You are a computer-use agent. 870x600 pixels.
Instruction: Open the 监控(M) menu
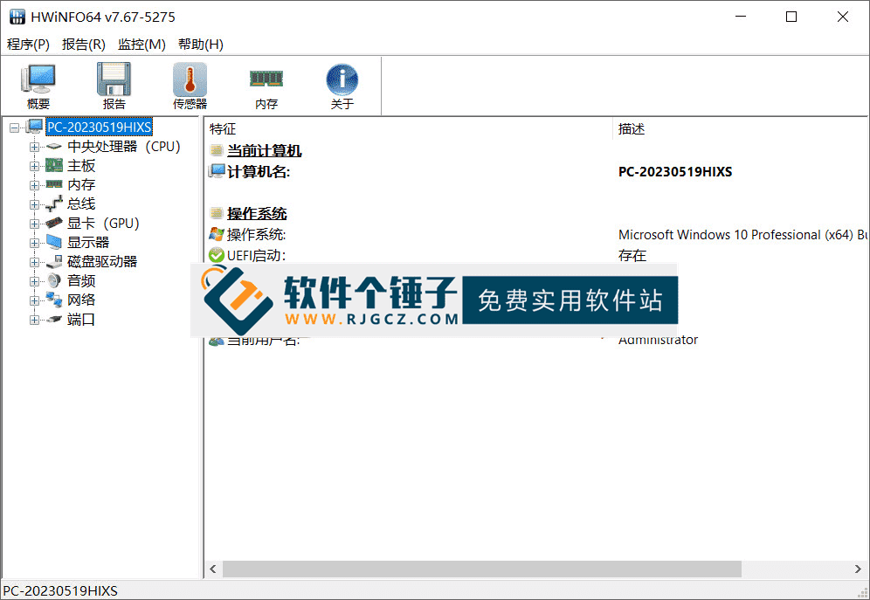point(140,44)
